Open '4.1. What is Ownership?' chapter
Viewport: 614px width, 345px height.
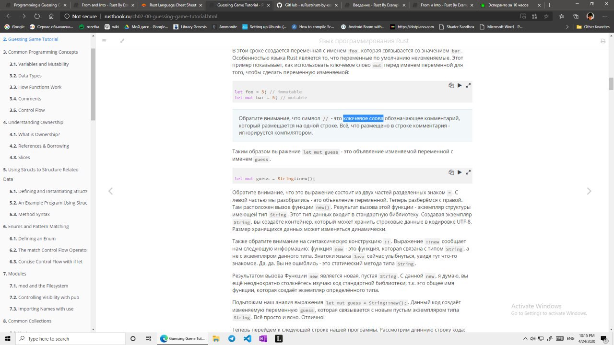click(x=35, y=135)
